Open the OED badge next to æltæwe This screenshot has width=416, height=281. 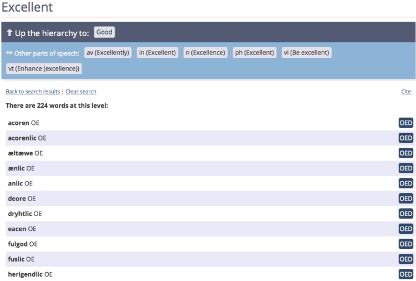point(406,153)
